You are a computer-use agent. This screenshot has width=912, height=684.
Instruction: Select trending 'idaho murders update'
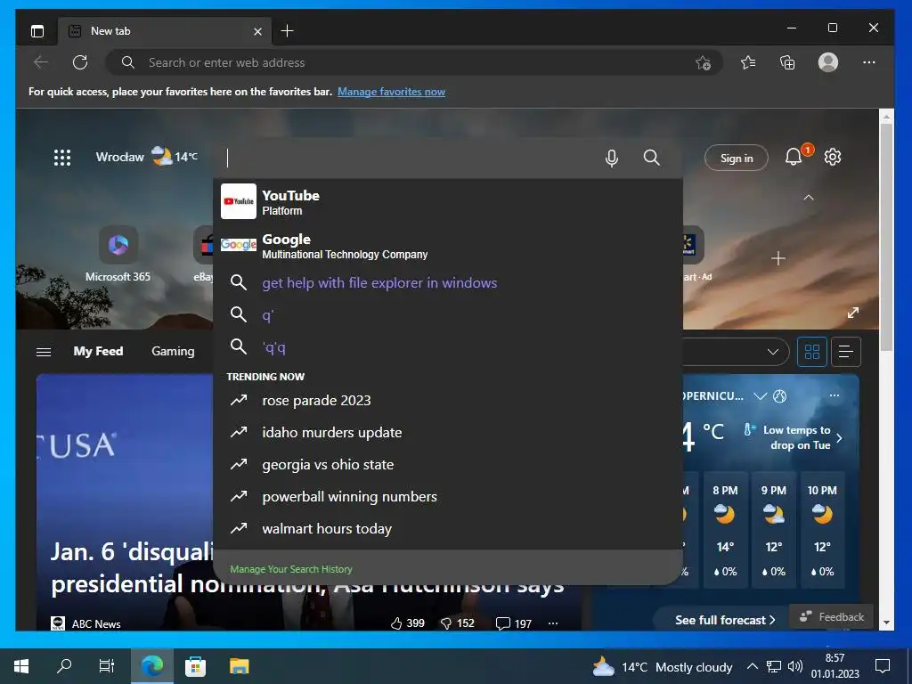448,433
